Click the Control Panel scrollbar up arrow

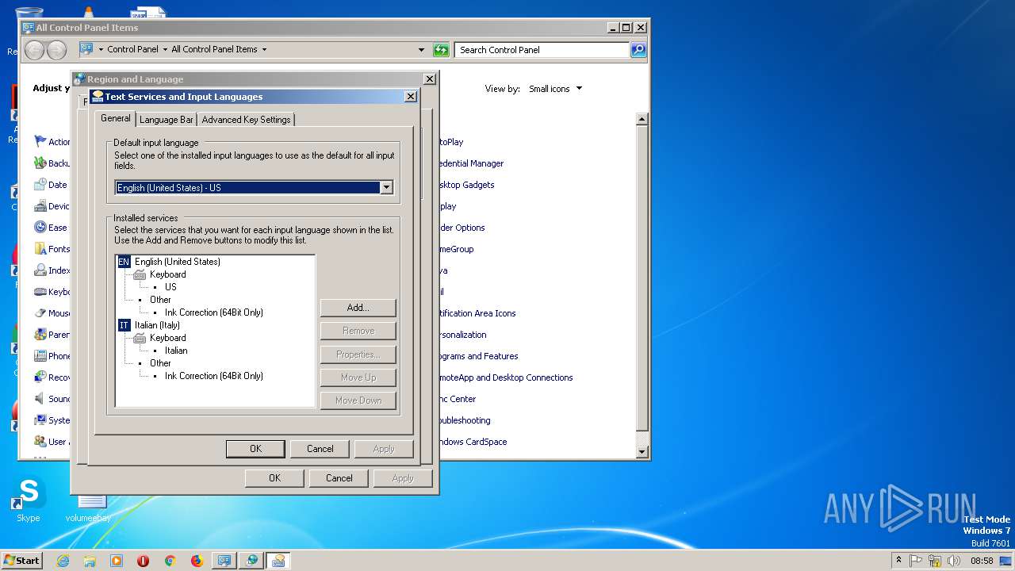pos(642,119)
